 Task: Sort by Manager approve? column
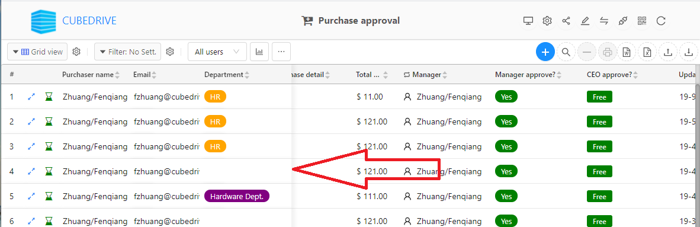(528, 75)
